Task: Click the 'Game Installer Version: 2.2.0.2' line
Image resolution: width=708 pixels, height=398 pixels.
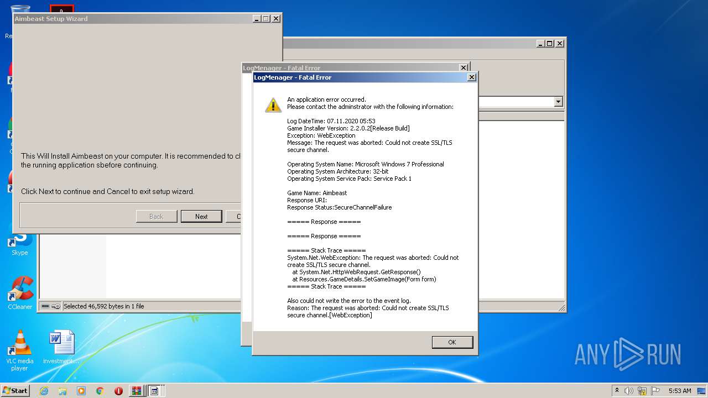Action: pyautogui.click(x=348, y=128)
